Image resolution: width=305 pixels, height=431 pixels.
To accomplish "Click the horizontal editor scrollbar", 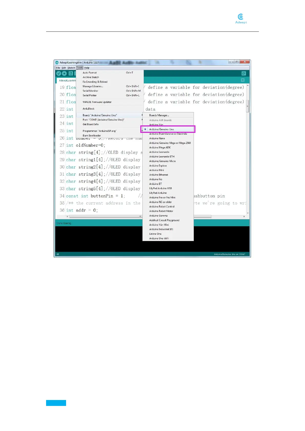I will [140, 217].
